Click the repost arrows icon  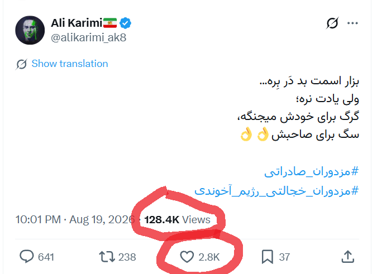click(107, 257)
